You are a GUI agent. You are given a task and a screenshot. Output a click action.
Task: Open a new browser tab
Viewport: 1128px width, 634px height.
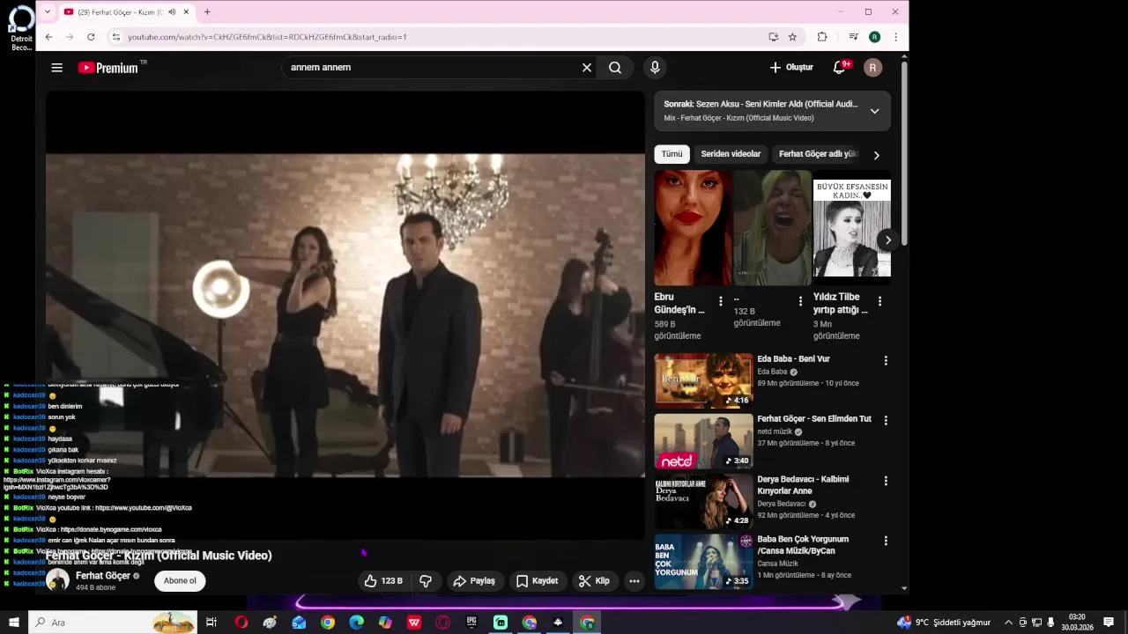(x=207, y=12)
